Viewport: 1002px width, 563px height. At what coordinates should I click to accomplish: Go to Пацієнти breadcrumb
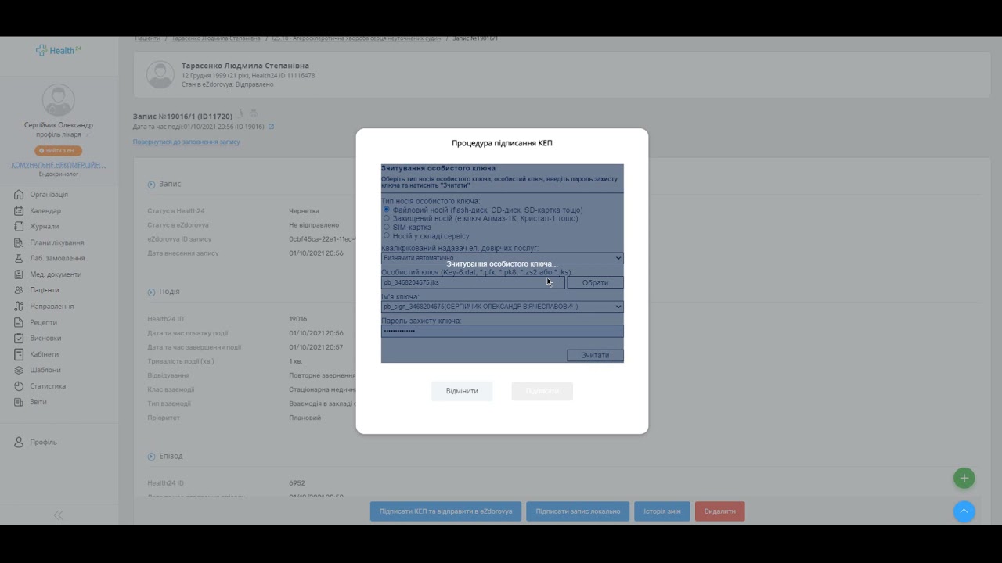tap(147, 38)
